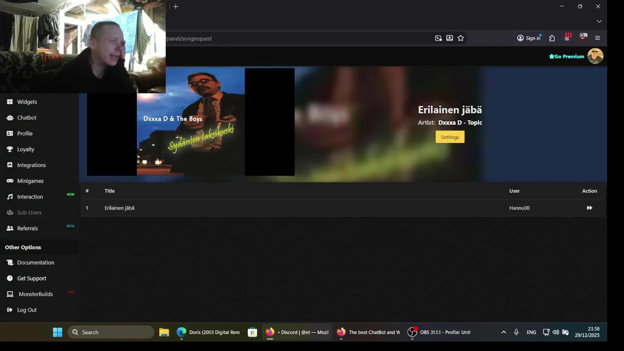Go to the Profile page
This screenshot has width=624, height=351.
point(25,134)
